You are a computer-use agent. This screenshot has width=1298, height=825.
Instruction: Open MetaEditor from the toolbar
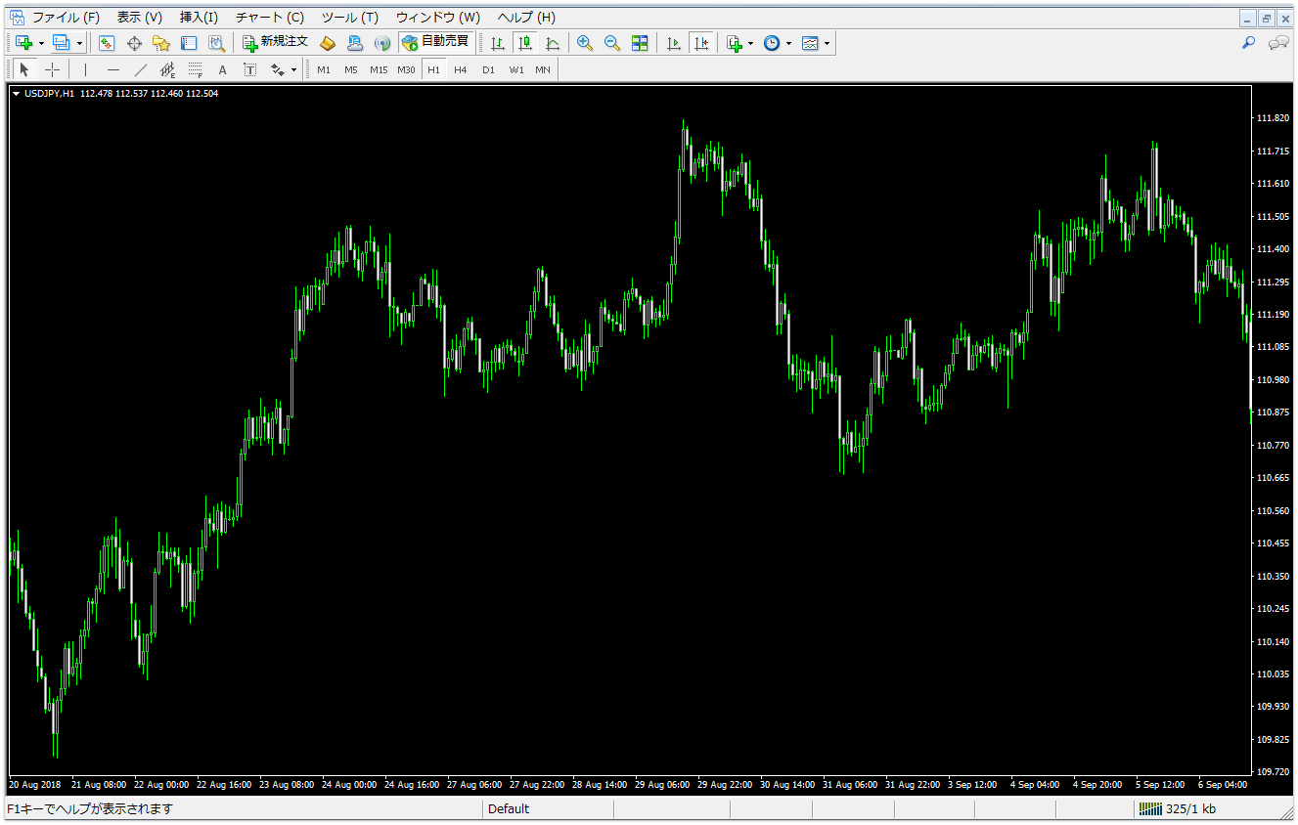328,43
